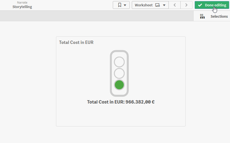Click the middle empty traffic light circle

tap(119, 73)
